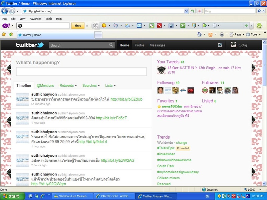Refresh the page using the green arrows icon

click(x=193, y=11)
